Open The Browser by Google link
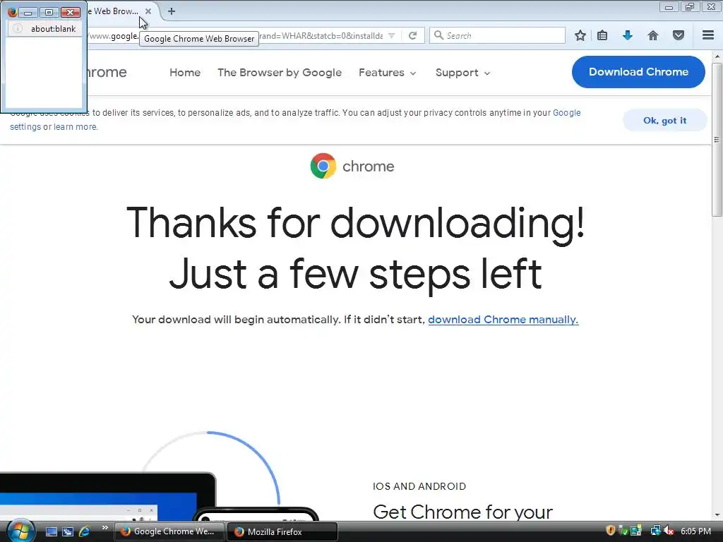Viewport: 723px width, 542px height. coord(280,73)
